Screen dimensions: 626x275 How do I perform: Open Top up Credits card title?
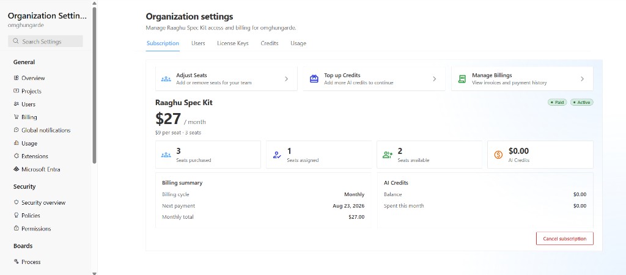[342, 75]
